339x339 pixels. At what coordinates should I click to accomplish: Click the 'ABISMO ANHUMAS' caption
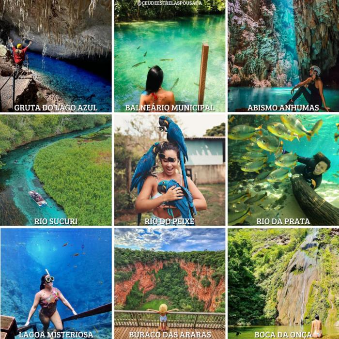click(x=283, y=108)
